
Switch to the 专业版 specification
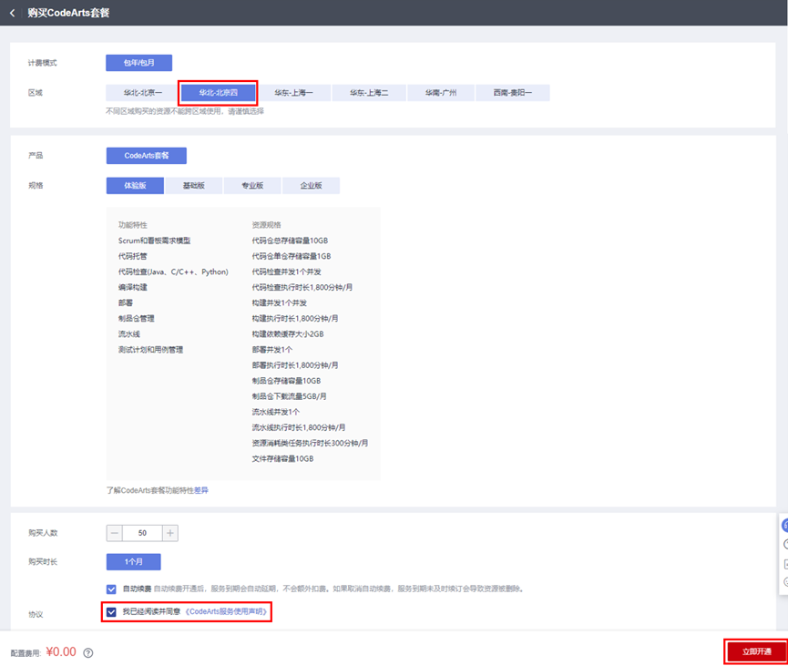pyautogui.click(x=252, y=186)
